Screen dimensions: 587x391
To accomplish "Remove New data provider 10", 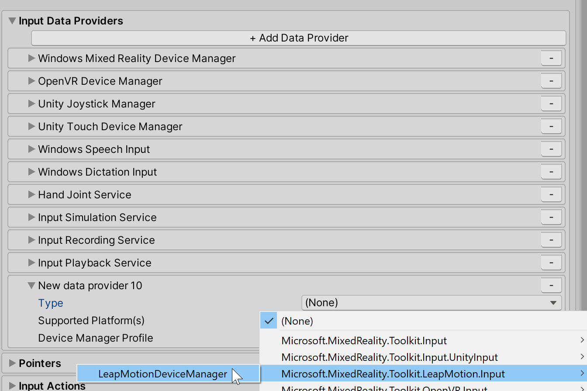I will coord(551,285).
